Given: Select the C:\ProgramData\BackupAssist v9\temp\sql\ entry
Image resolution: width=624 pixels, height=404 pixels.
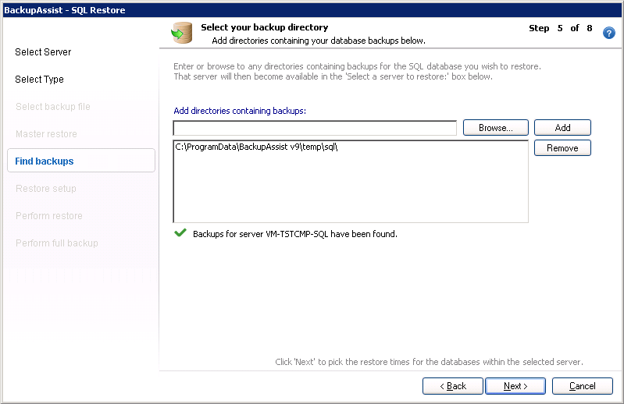Looking at the screenshot, I should pyautogui.click(x=256, y=147).
